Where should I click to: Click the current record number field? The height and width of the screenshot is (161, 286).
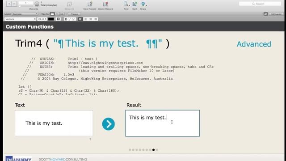click(x=26, y=3)
